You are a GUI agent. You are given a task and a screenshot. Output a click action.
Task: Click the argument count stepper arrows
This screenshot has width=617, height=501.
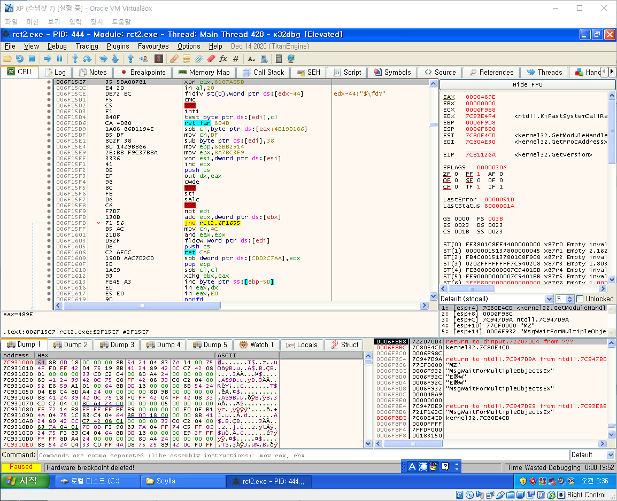pyautogui.click(x=569, y=299)
